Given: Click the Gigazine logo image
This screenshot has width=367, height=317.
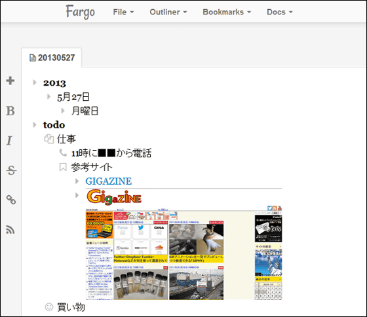Looking at the screenshot, I should click(x=114, y=198).
